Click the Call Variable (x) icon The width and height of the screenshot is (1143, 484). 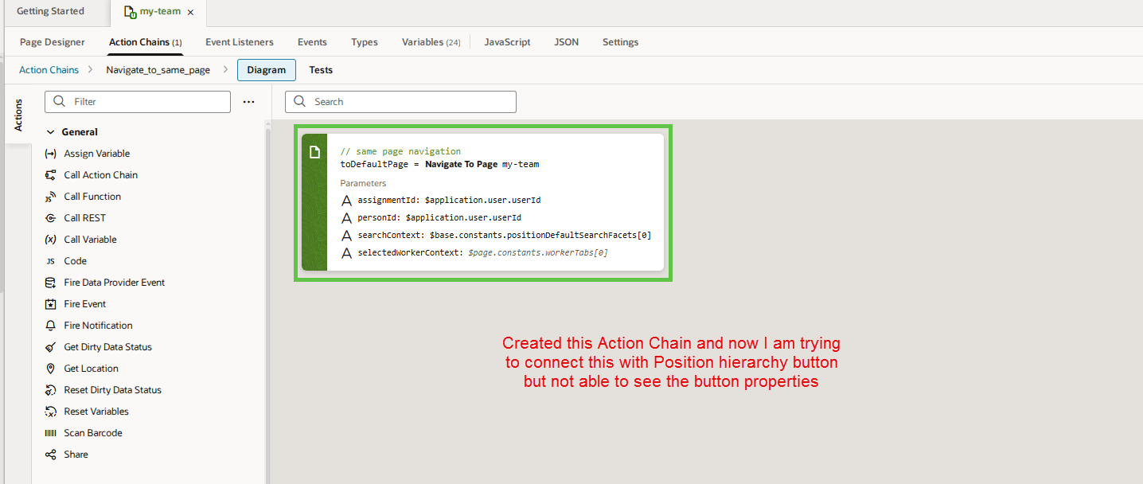pyautogui.click(x=51, y=240)
